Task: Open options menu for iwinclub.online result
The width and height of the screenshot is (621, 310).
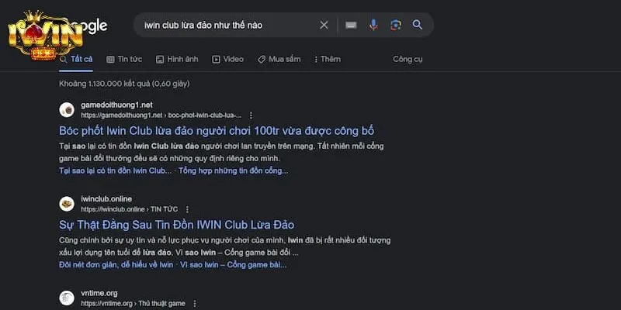Action: click(187, 209)
